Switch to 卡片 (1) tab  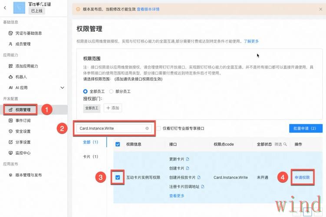(90, 157)
